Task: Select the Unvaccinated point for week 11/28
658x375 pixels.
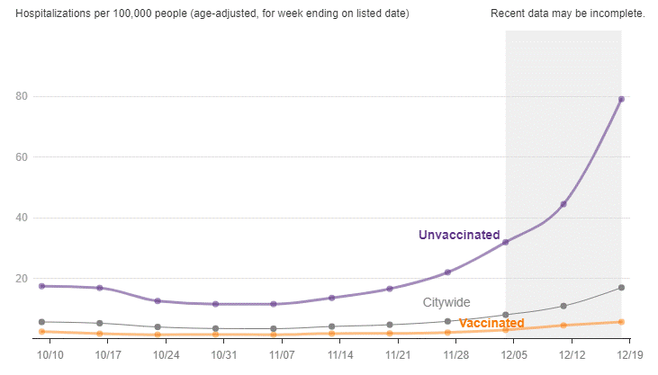Action: [447, 272]
